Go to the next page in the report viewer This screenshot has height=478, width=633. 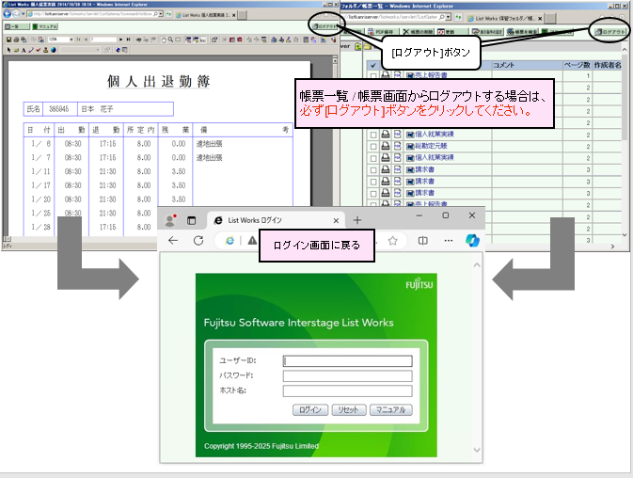click(x=120, y=40)
